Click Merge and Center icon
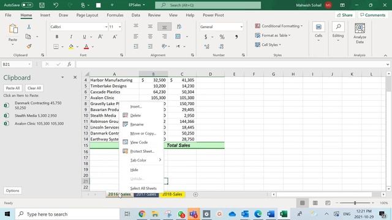This screenshot has height=220, width=392. [178, 37]
